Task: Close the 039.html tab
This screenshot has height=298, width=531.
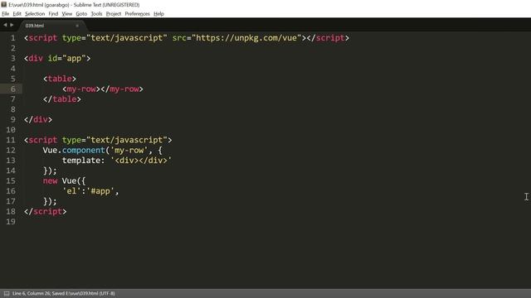Action: (77, 26)
